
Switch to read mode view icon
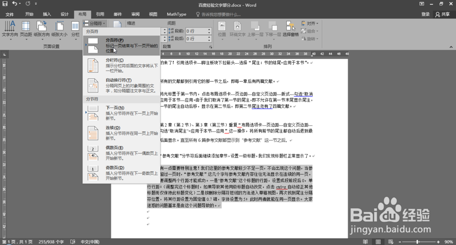(365, 241)
